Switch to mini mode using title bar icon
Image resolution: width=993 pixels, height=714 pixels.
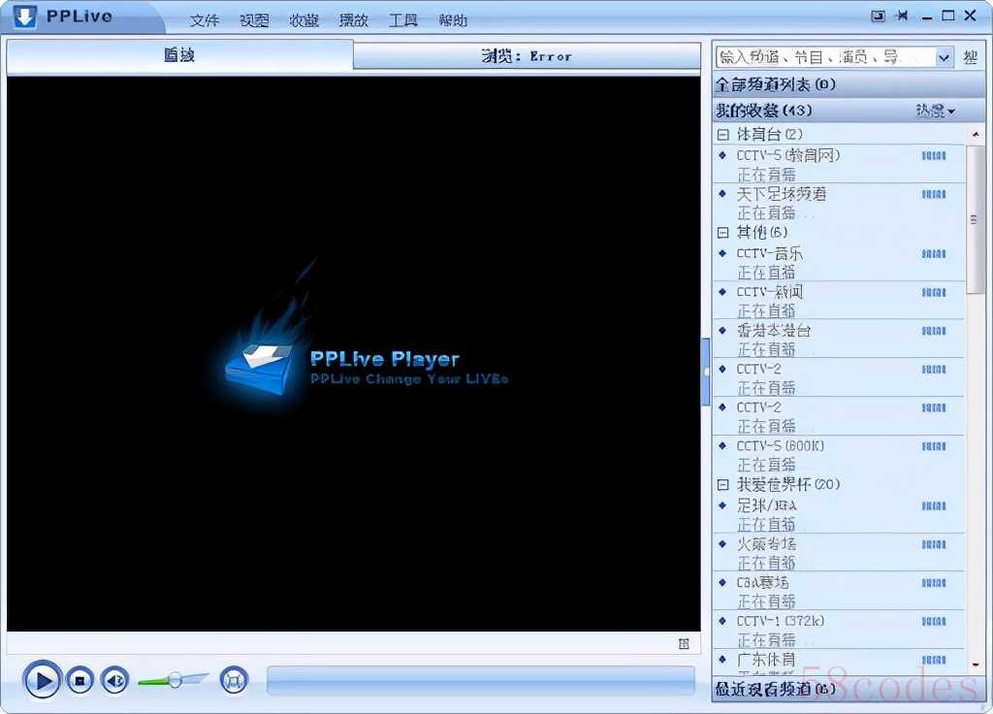pos(878,16)
